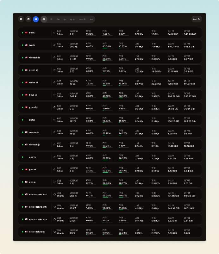Switch to the hk filter tab
The image size is (219, 254).
[51, 19]
